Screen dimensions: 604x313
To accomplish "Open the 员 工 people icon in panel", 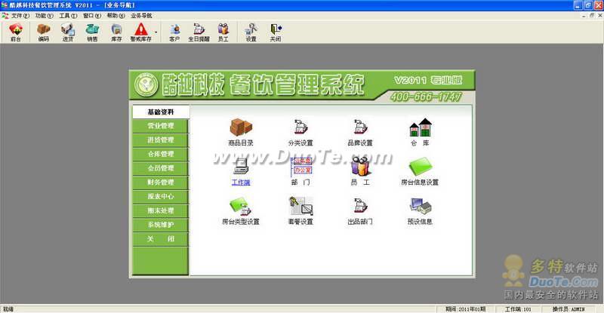I will (360, 167).
